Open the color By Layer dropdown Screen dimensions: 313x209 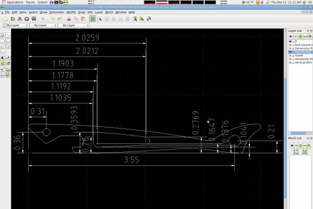[x=16, y=26]
